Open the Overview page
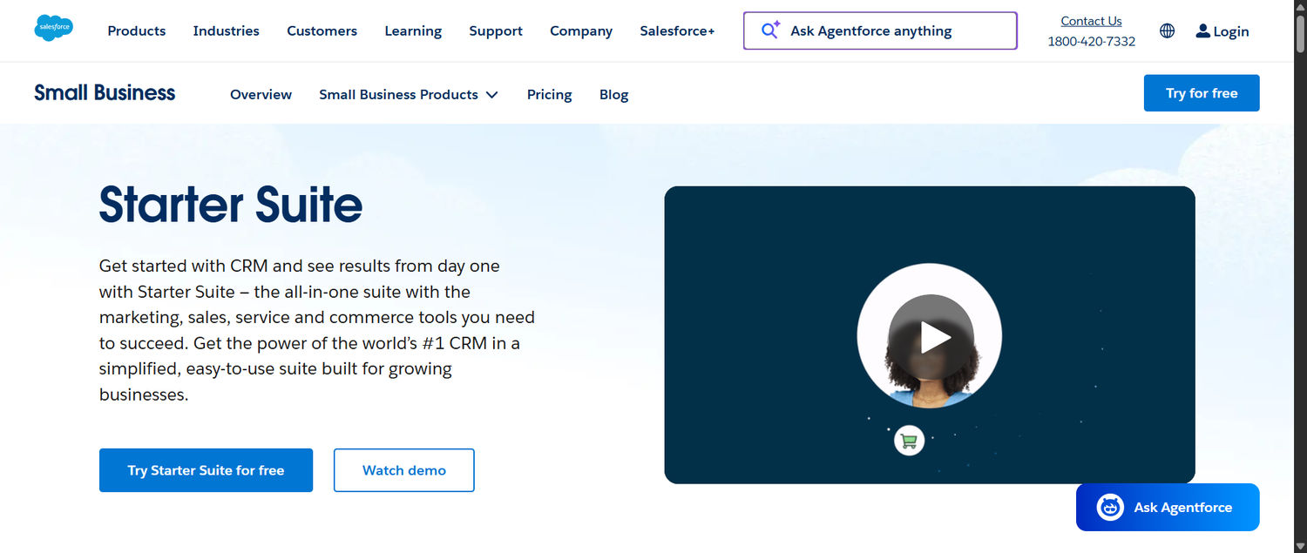 tap(261, 94)
